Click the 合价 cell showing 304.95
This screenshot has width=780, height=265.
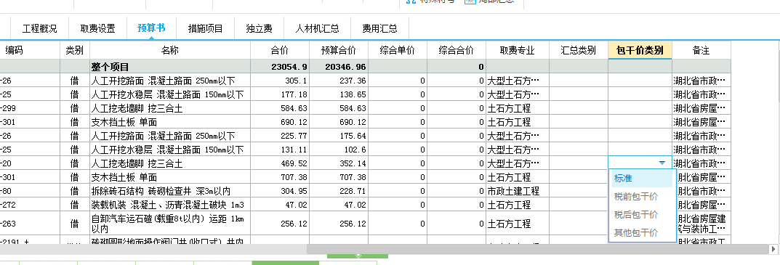pyautogui.click(x=280, y=191)
